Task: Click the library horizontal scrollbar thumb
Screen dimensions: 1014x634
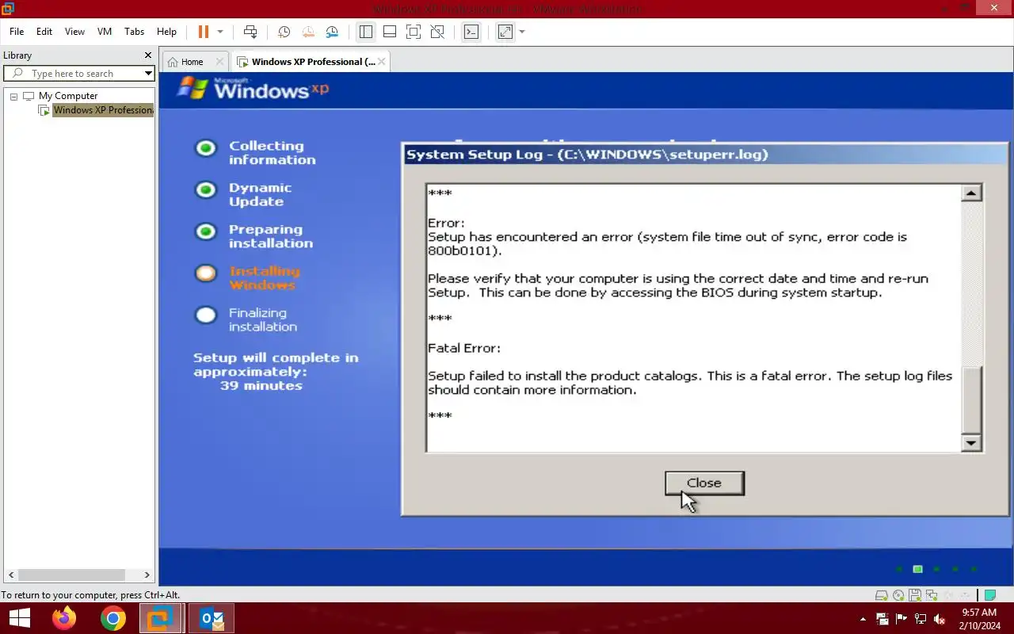Action: (x=72, y=575)
